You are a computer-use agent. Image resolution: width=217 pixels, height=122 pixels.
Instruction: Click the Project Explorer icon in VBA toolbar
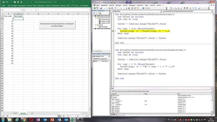132,8
